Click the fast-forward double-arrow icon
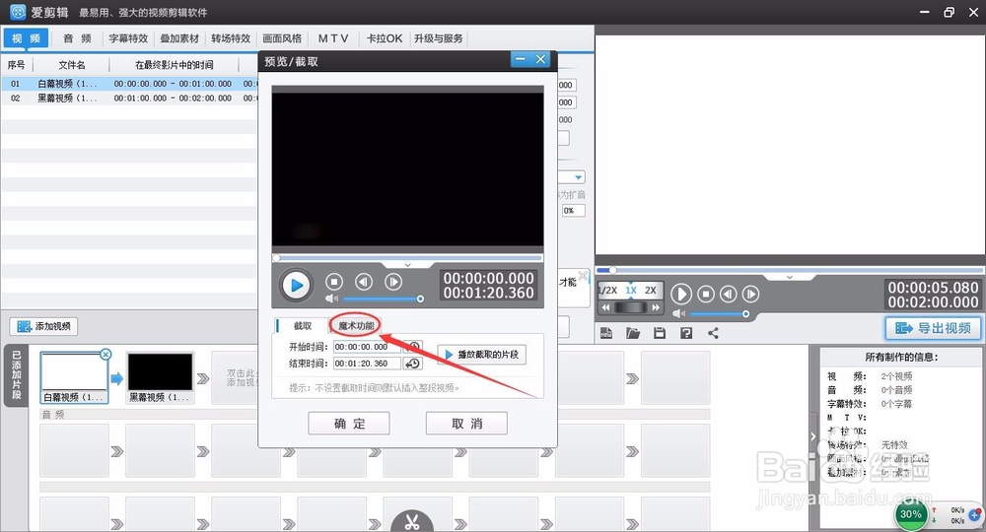 click(x=656, y=307)
